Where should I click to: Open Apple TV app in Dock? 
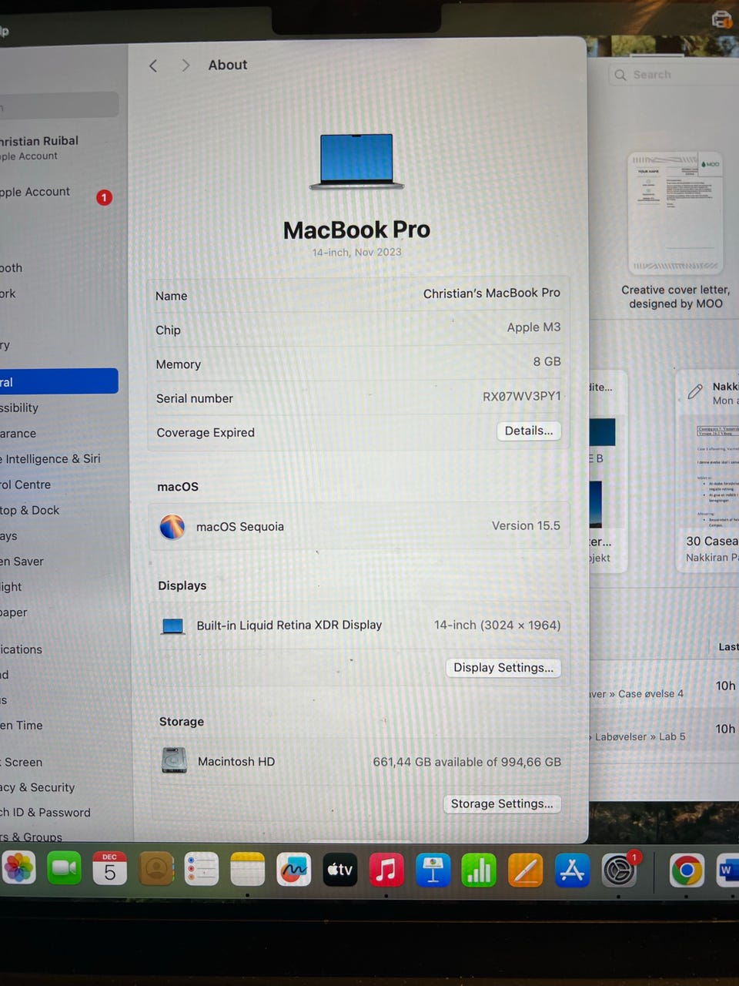point(339,870)
